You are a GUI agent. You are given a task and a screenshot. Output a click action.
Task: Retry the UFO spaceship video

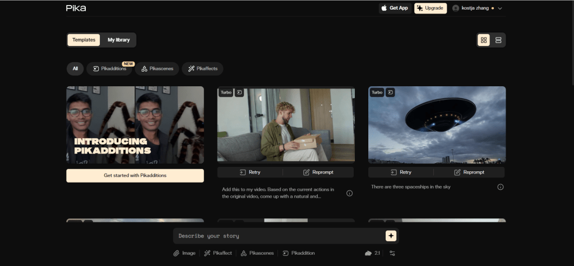coord(401,172)
